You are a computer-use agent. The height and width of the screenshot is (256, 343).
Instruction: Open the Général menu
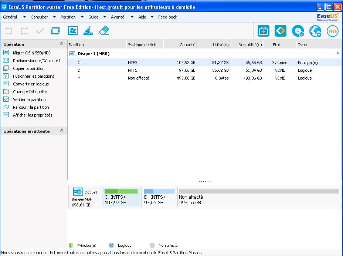10,17
